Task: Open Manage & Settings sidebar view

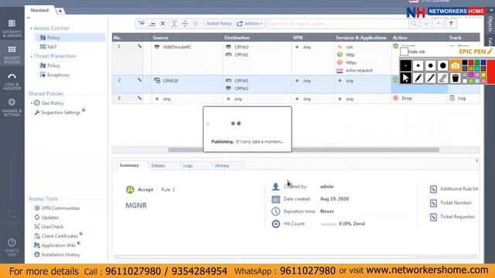Action: tap(12, 107)
